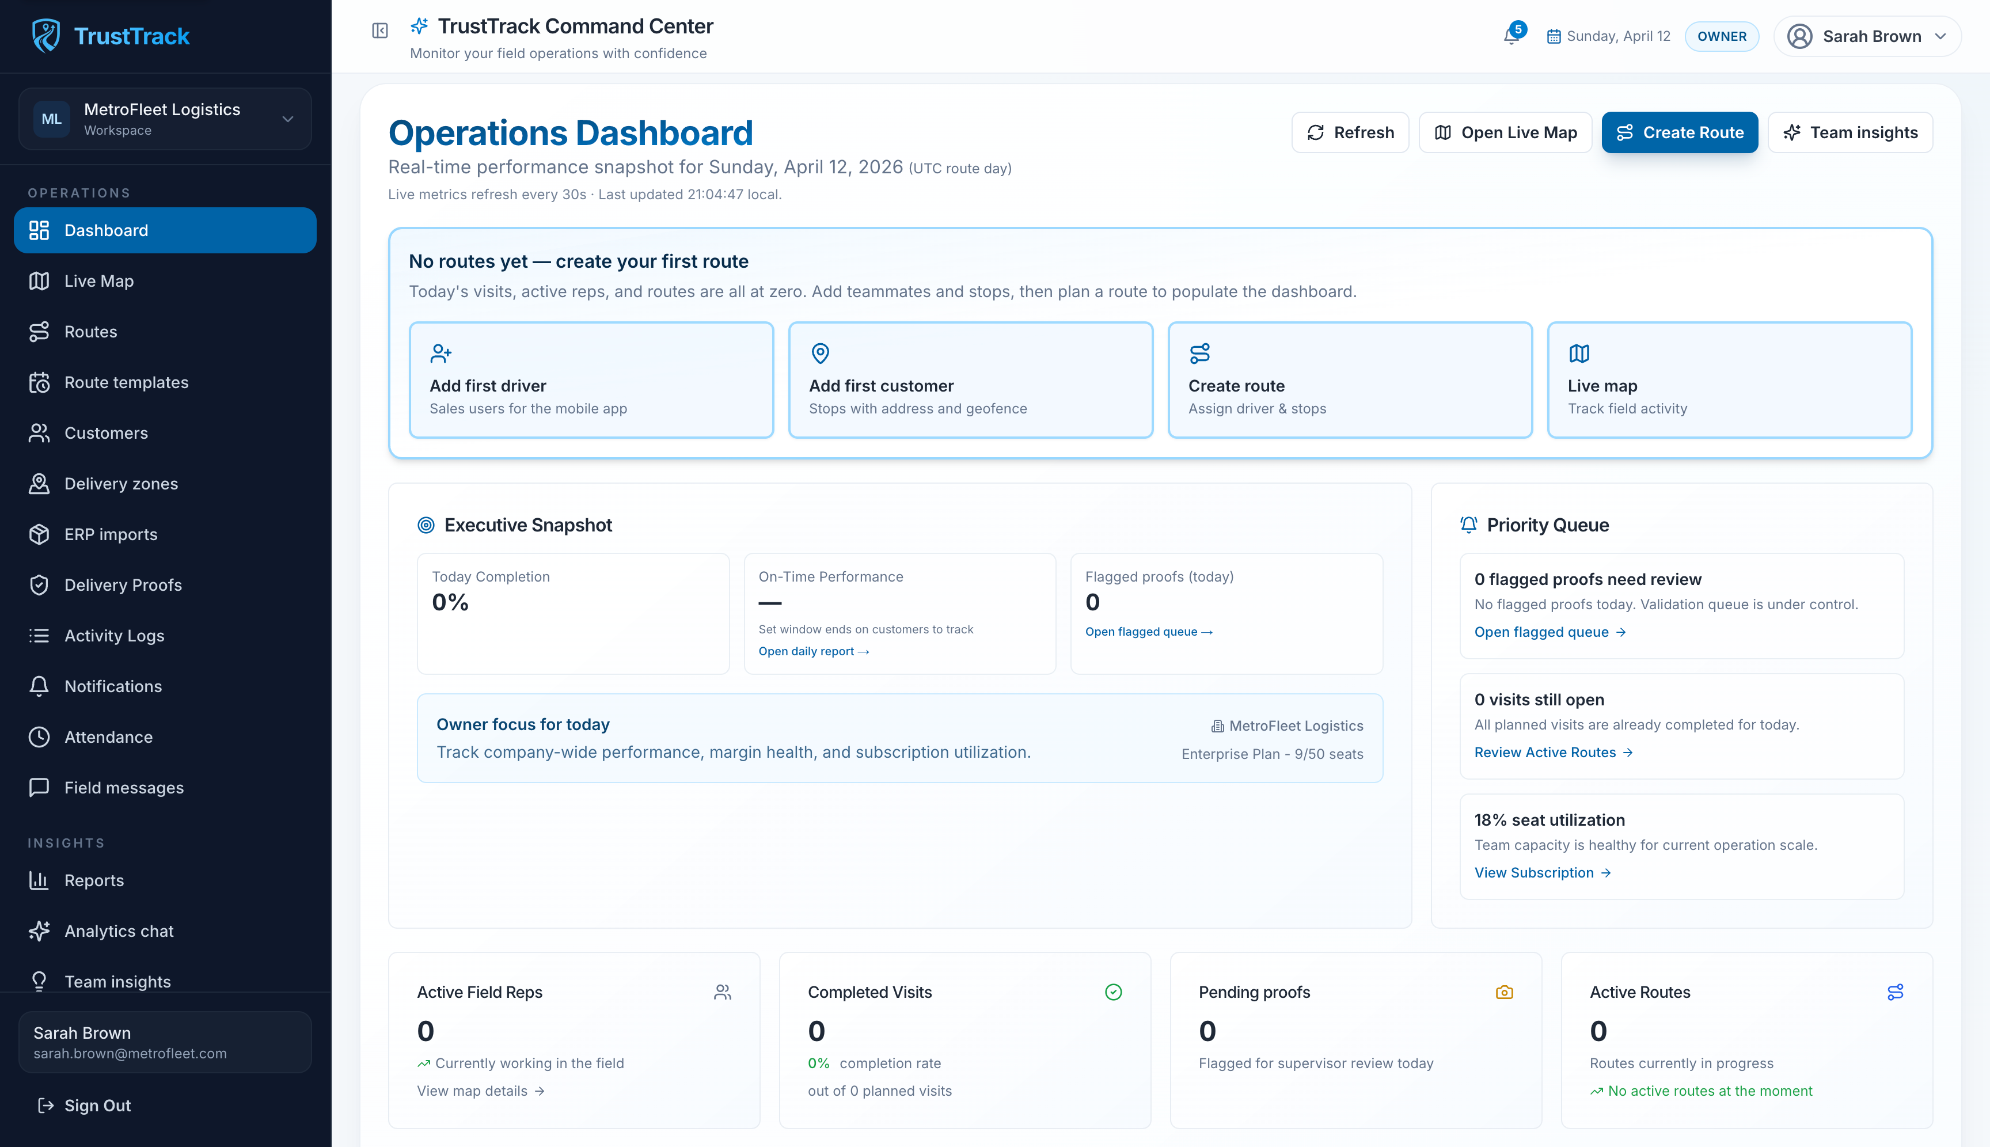Click the Sarah Brown sidebar profile card
The image size is (1990, 1147).
165,1042
